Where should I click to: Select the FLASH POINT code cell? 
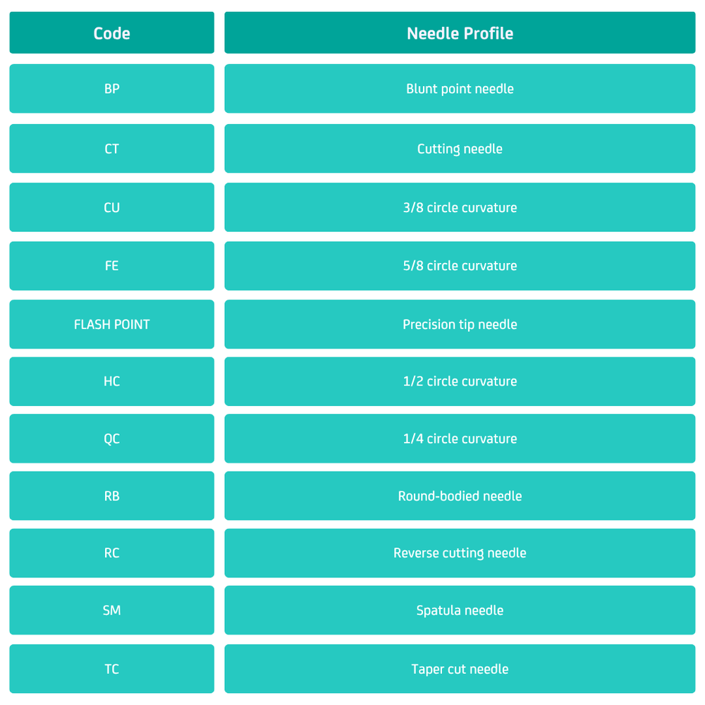111,324
